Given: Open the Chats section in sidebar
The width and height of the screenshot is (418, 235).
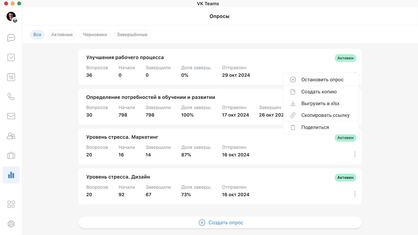Looking at the screenshot, I should tap(11, 38).
